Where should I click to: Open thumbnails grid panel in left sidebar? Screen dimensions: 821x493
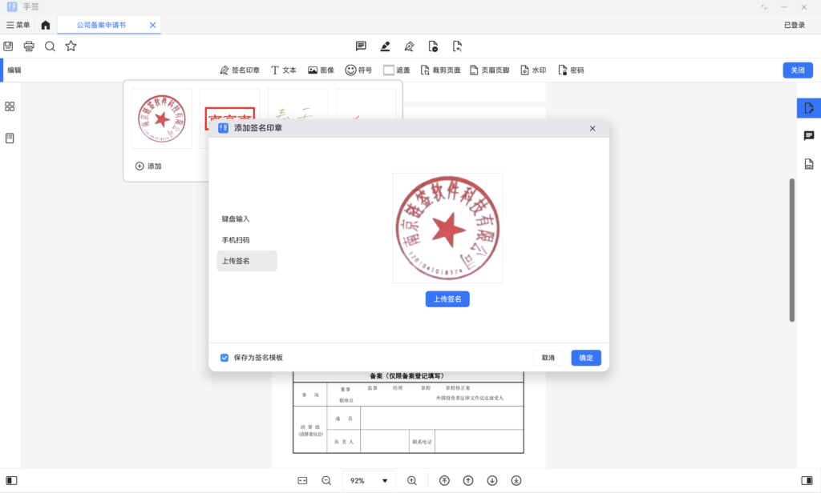(10, 106)
